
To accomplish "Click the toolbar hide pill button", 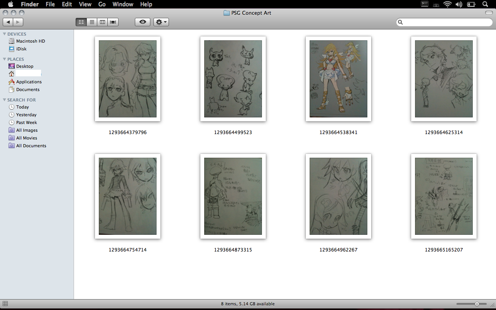I will point(489,13).
